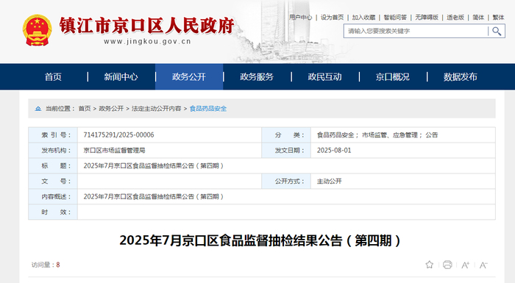Switch to 适老版 elder-friendly version
This screenshot has height=283, width=515.
(455, 18)
